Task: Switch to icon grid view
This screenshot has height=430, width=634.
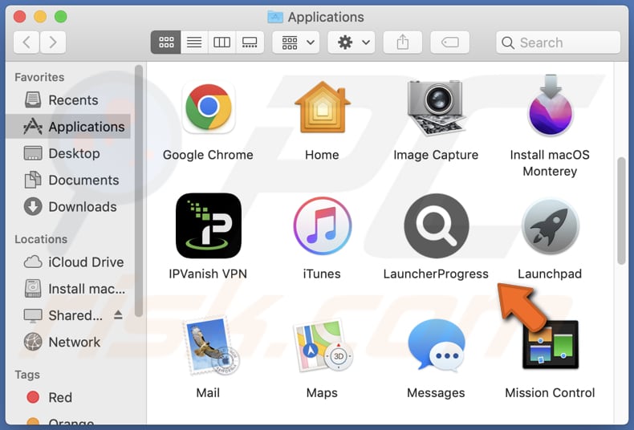Action: point(166,42)
